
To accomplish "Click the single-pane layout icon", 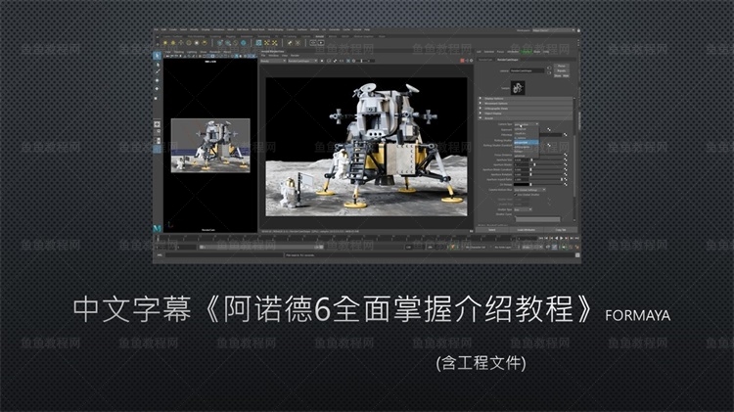I will (157, 124).
